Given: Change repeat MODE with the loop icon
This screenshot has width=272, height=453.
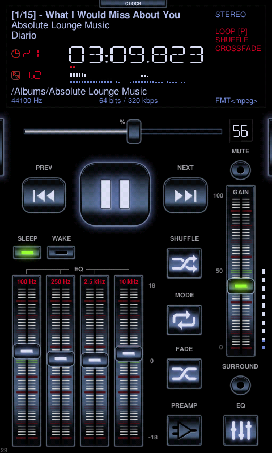Looking at the screenshot, I should [x=184, y=320].
